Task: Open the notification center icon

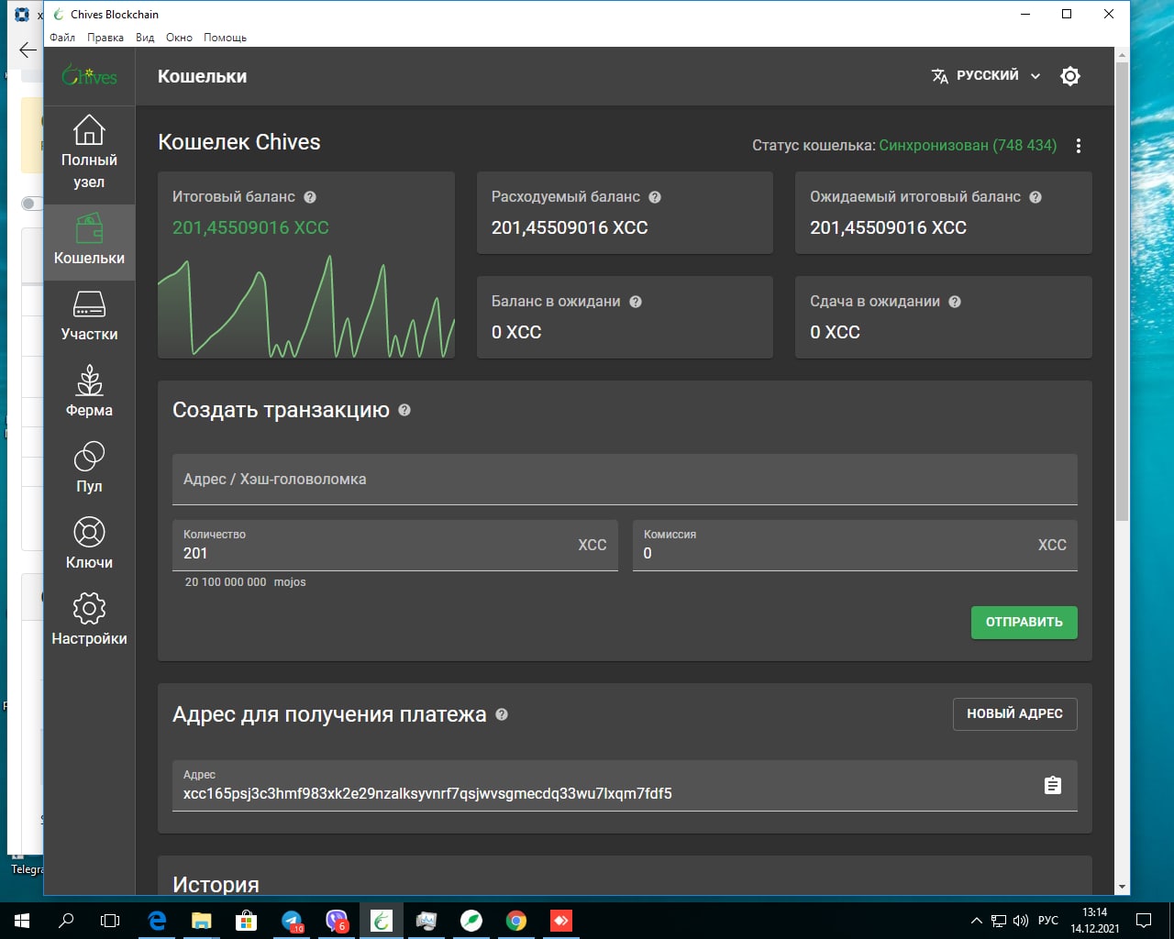Action: pos(1144,920)
